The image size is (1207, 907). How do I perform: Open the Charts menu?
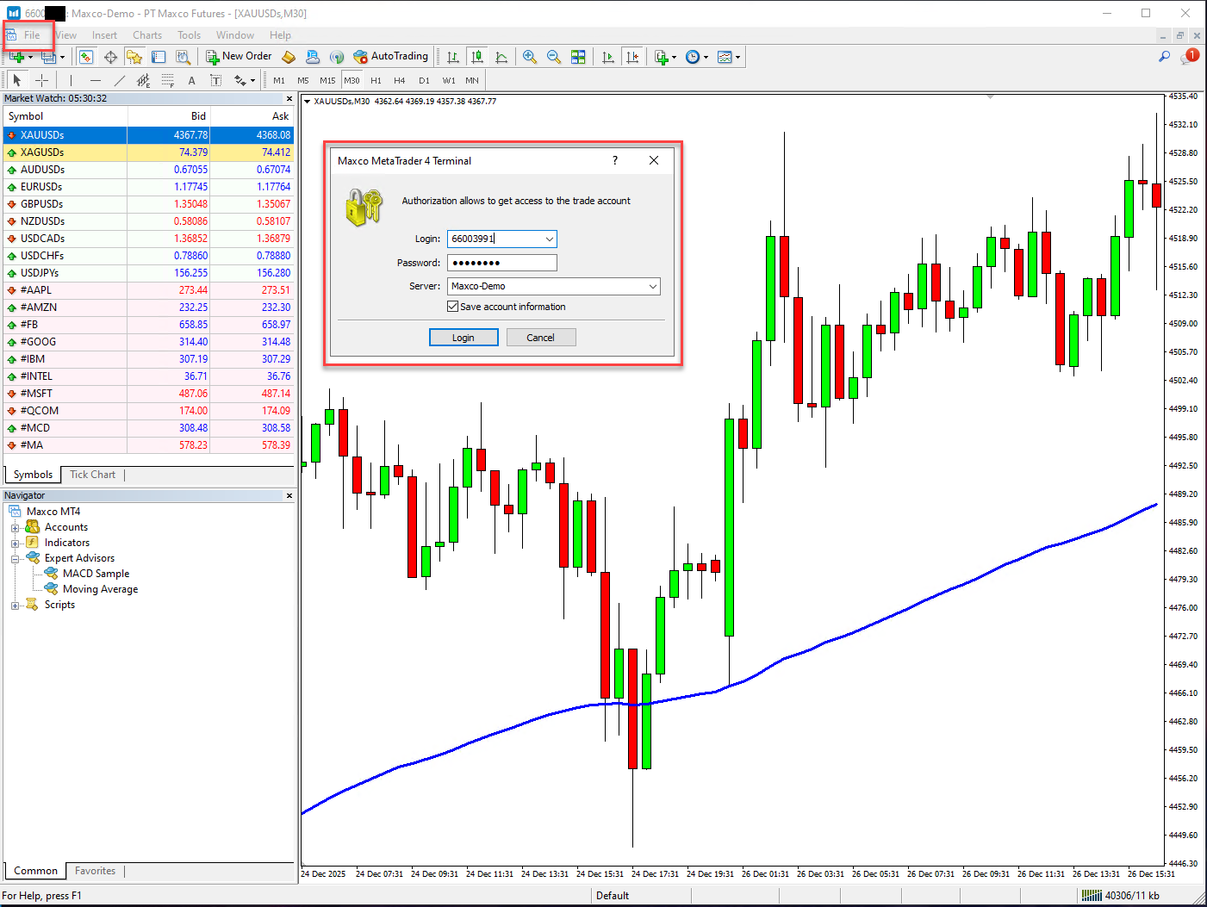click(x=147, y=35)
